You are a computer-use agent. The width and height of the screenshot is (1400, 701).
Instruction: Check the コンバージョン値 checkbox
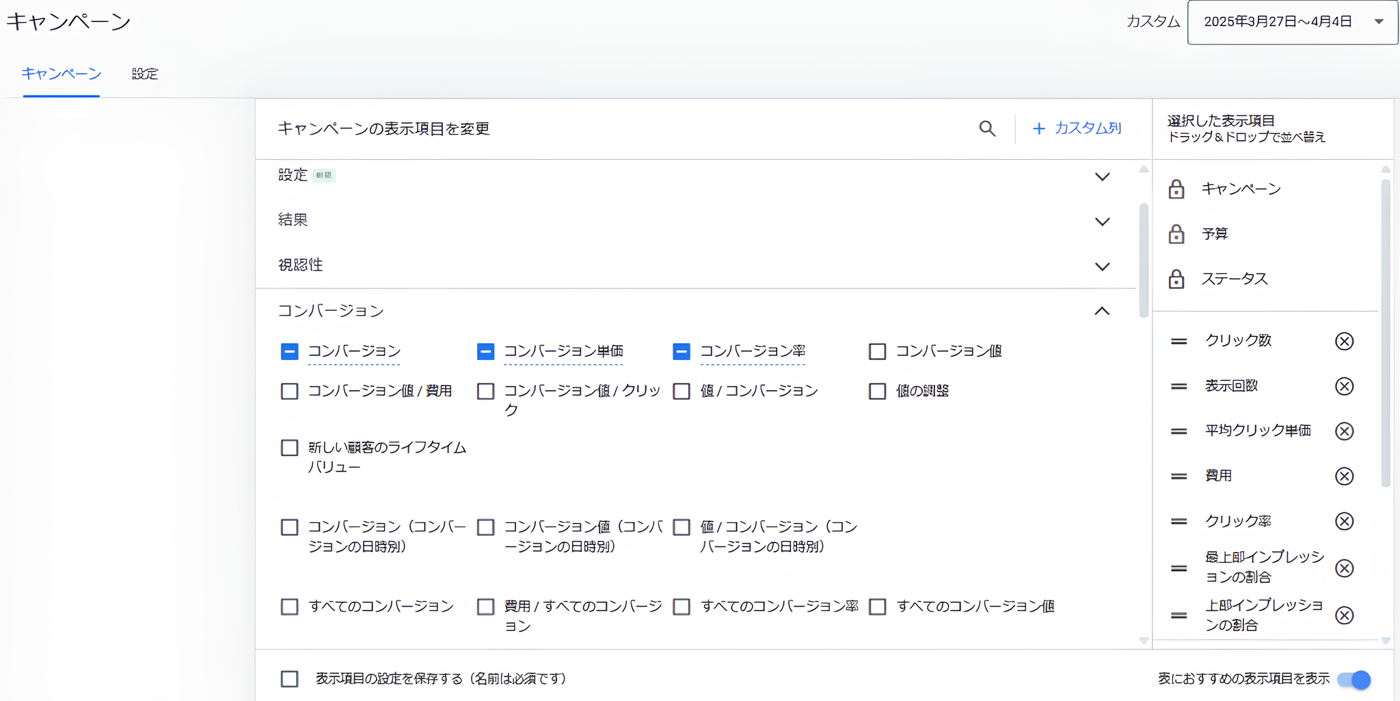[877, 351]
